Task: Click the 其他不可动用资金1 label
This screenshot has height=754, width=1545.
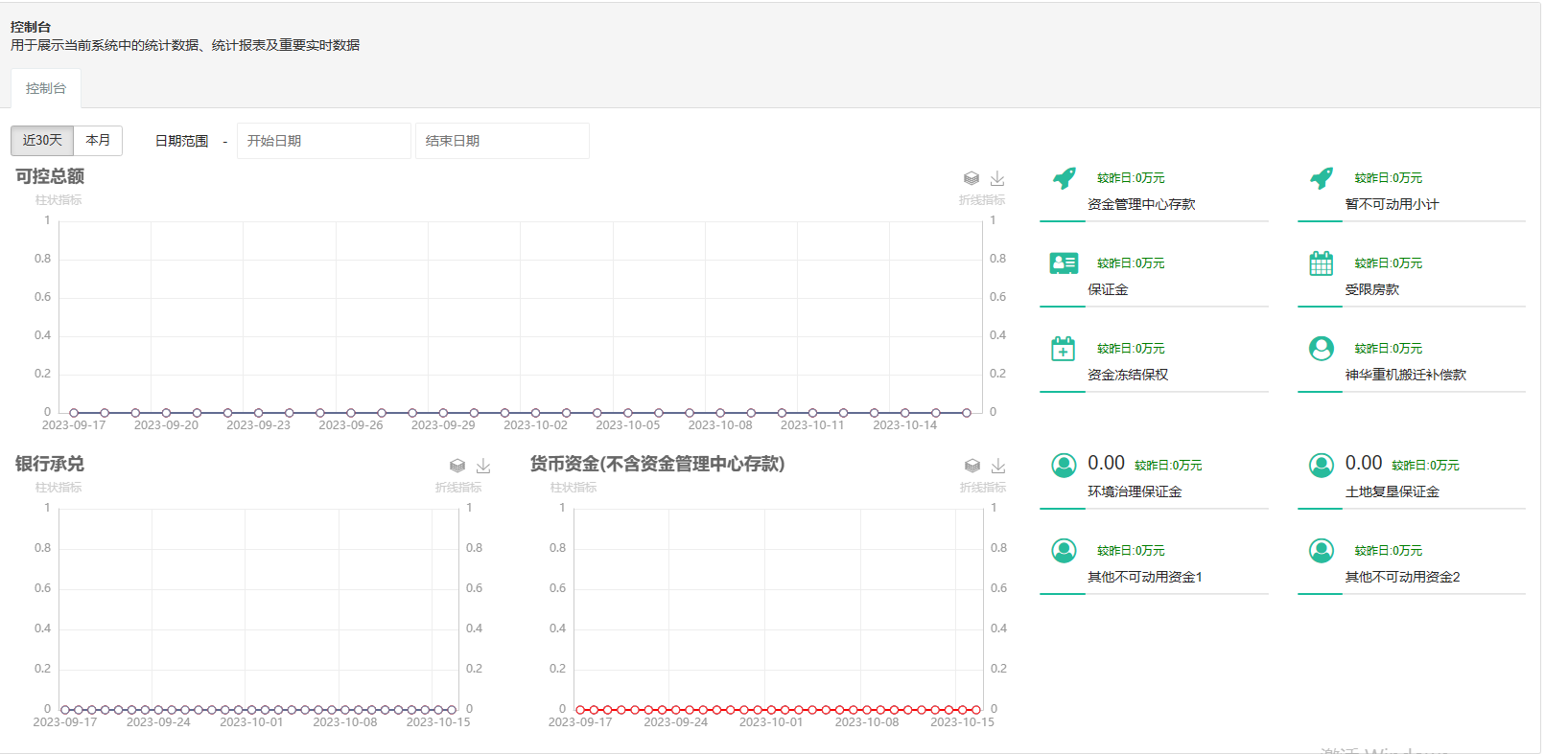Action: [x=1145, y=577]
